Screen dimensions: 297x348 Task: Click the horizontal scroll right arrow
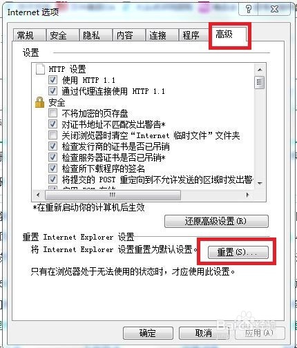(x=248, y=195)
